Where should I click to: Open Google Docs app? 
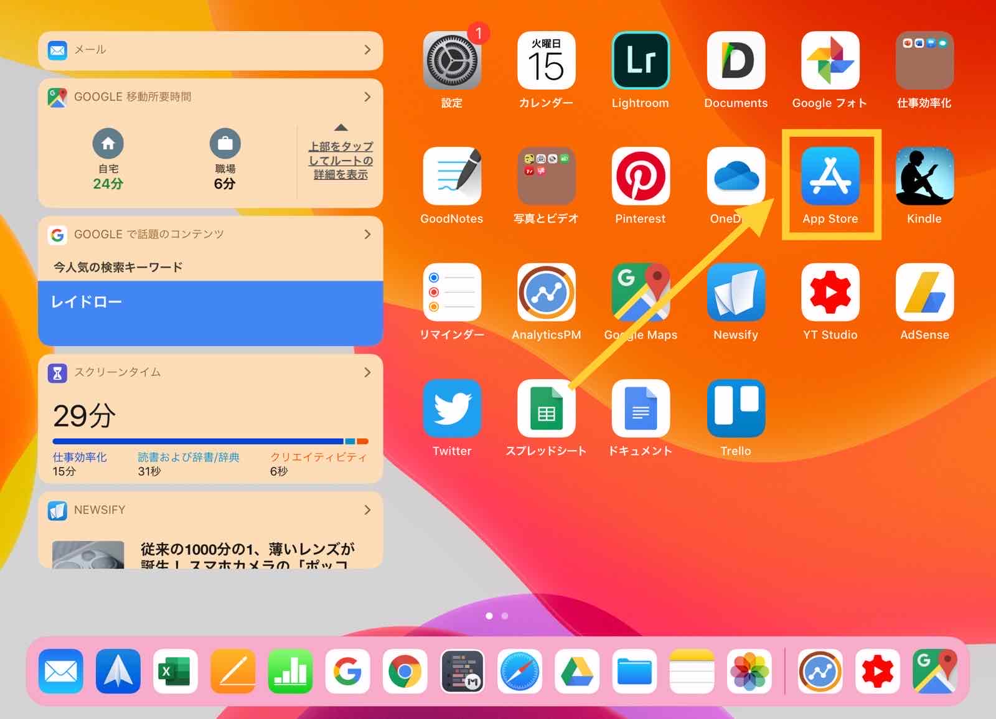pyautogui.click(x=641, y=408)
